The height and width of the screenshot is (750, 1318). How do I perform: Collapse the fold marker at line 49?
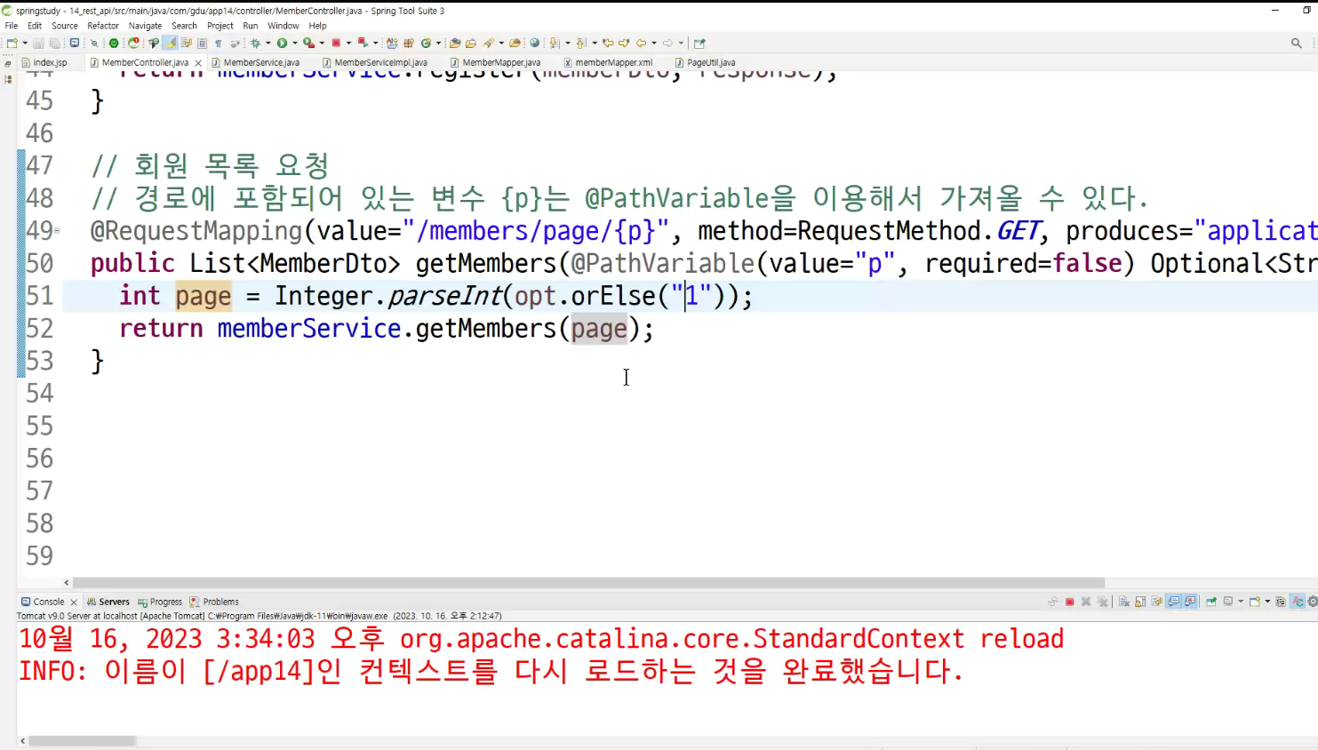[57, 230]
